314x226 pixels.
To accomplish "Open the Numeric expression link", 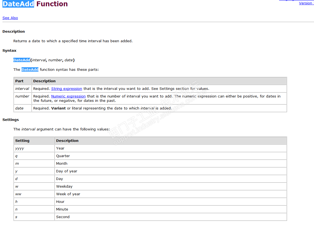I will point(68,96).
